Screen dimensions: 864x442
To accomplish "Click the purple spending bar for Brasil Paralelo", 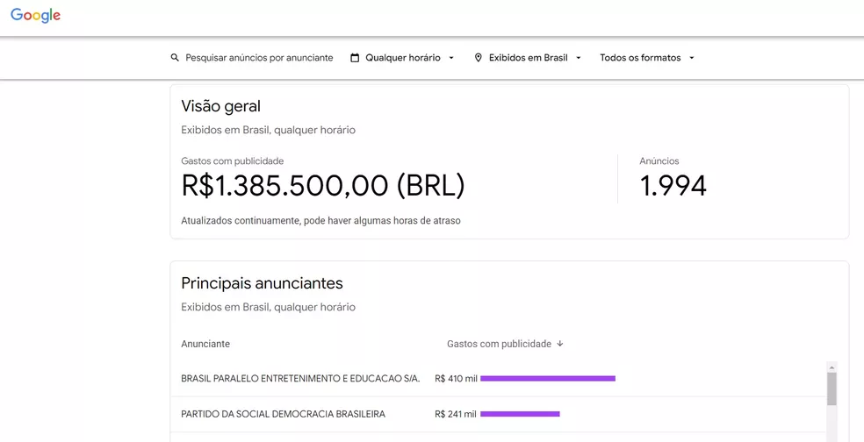I will (x=548, y=379).
